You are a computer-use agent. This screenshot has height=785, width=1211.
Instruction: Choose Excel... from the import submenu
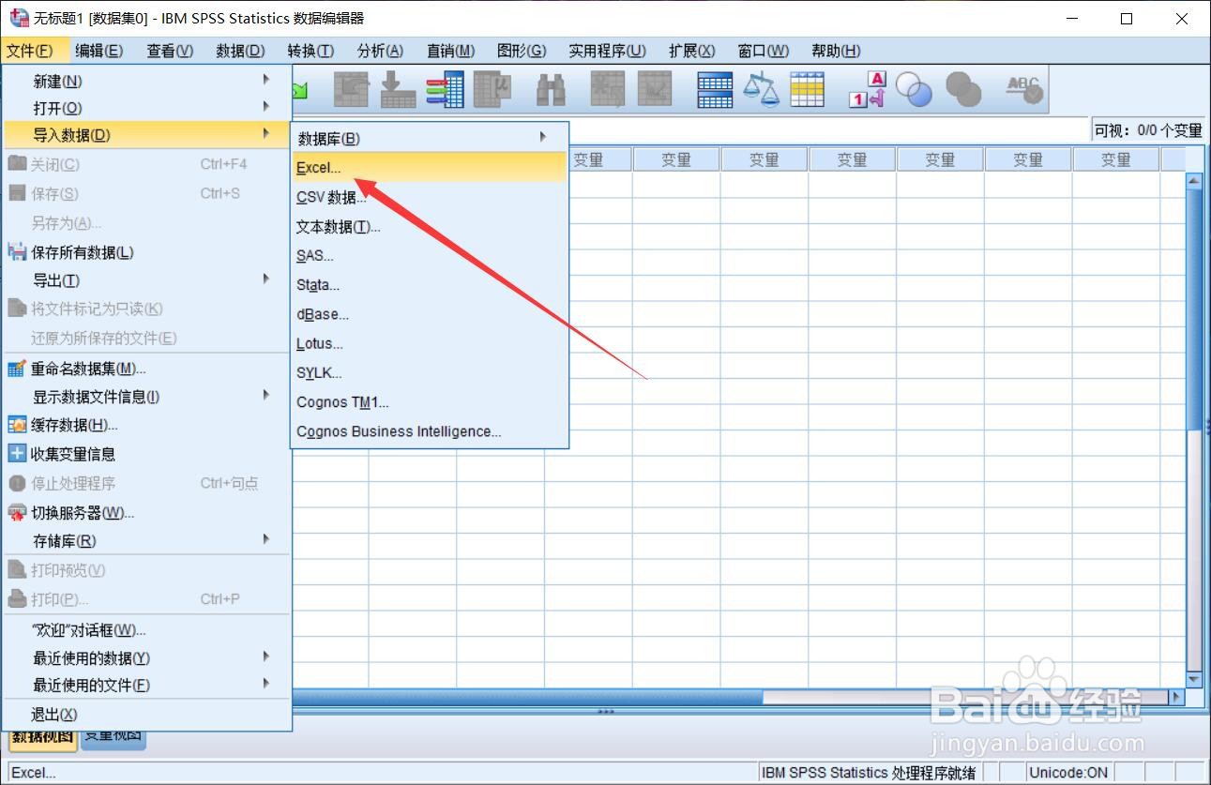(430, 168)
